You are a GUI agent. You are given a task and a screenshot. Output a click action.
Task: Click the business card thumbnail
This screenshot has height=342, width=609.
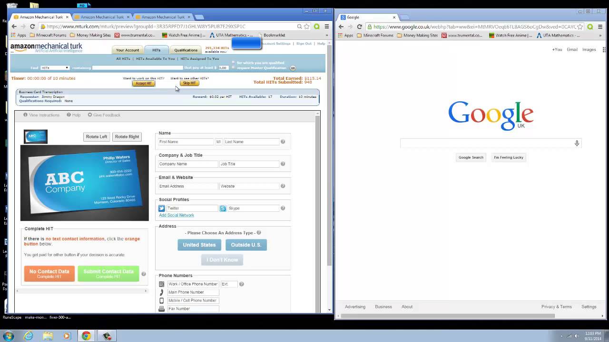pos(36,137)
